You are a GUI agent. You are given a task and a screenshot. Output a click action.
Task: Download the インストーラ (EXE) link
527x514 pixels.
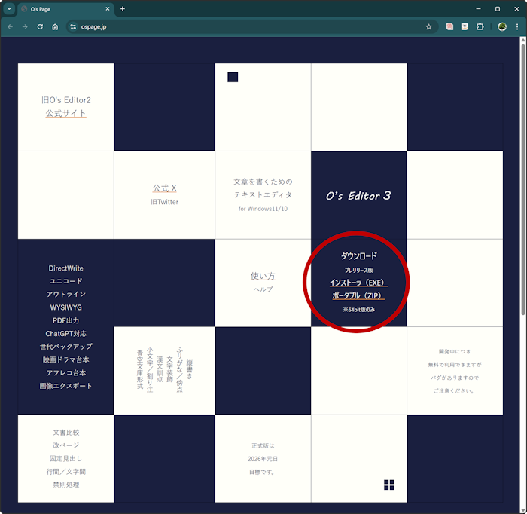[358, 282]
